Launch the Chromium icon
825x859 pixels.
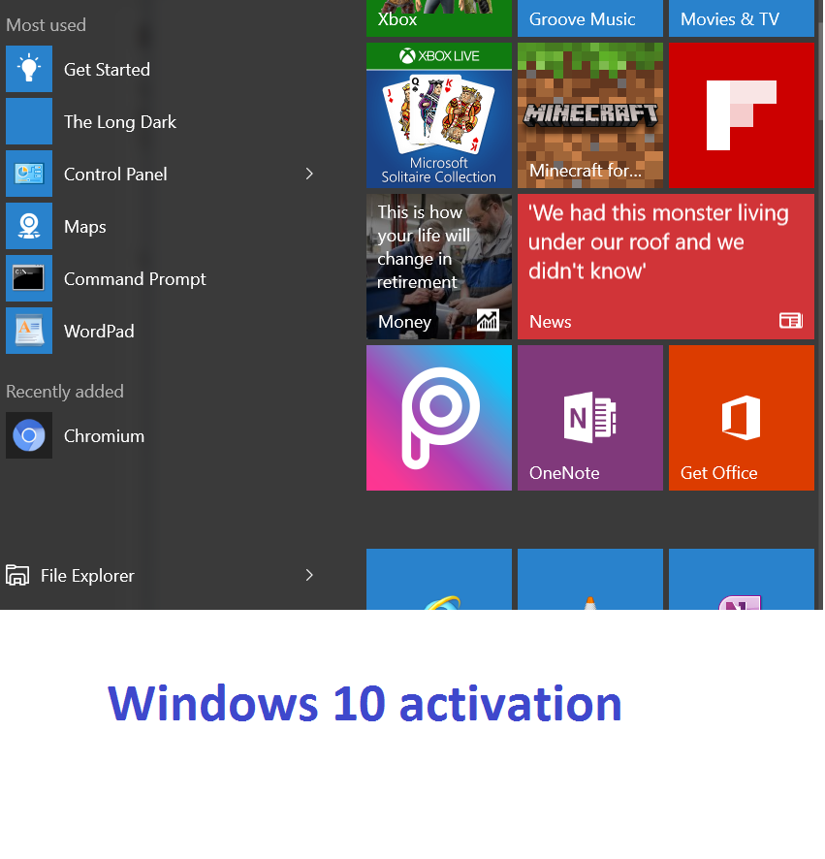pos(29,435)
